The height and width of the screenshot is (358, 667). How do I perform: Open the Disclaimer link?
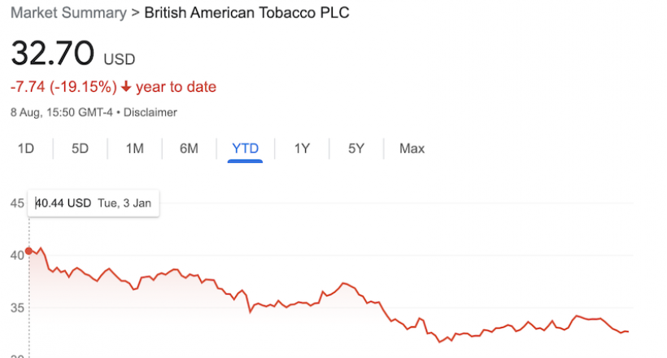pyautogui.click(x=150, y=112)
